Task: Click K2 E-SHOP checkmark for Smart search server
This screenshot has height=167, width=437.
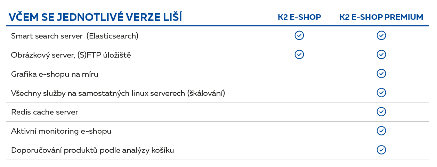Action: [299, 35]
